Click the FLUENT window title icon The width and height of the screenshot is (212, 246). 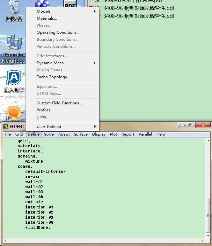[6, 126]
